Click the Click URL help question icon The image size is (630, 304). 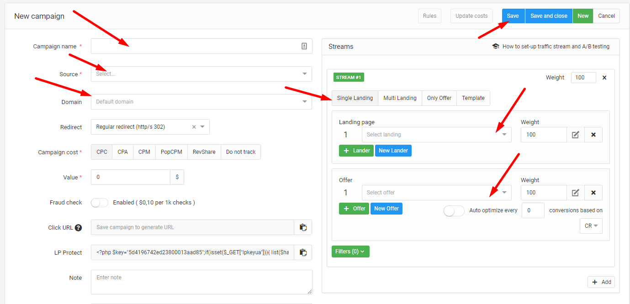pyautogui.click(x=78, y=228)
